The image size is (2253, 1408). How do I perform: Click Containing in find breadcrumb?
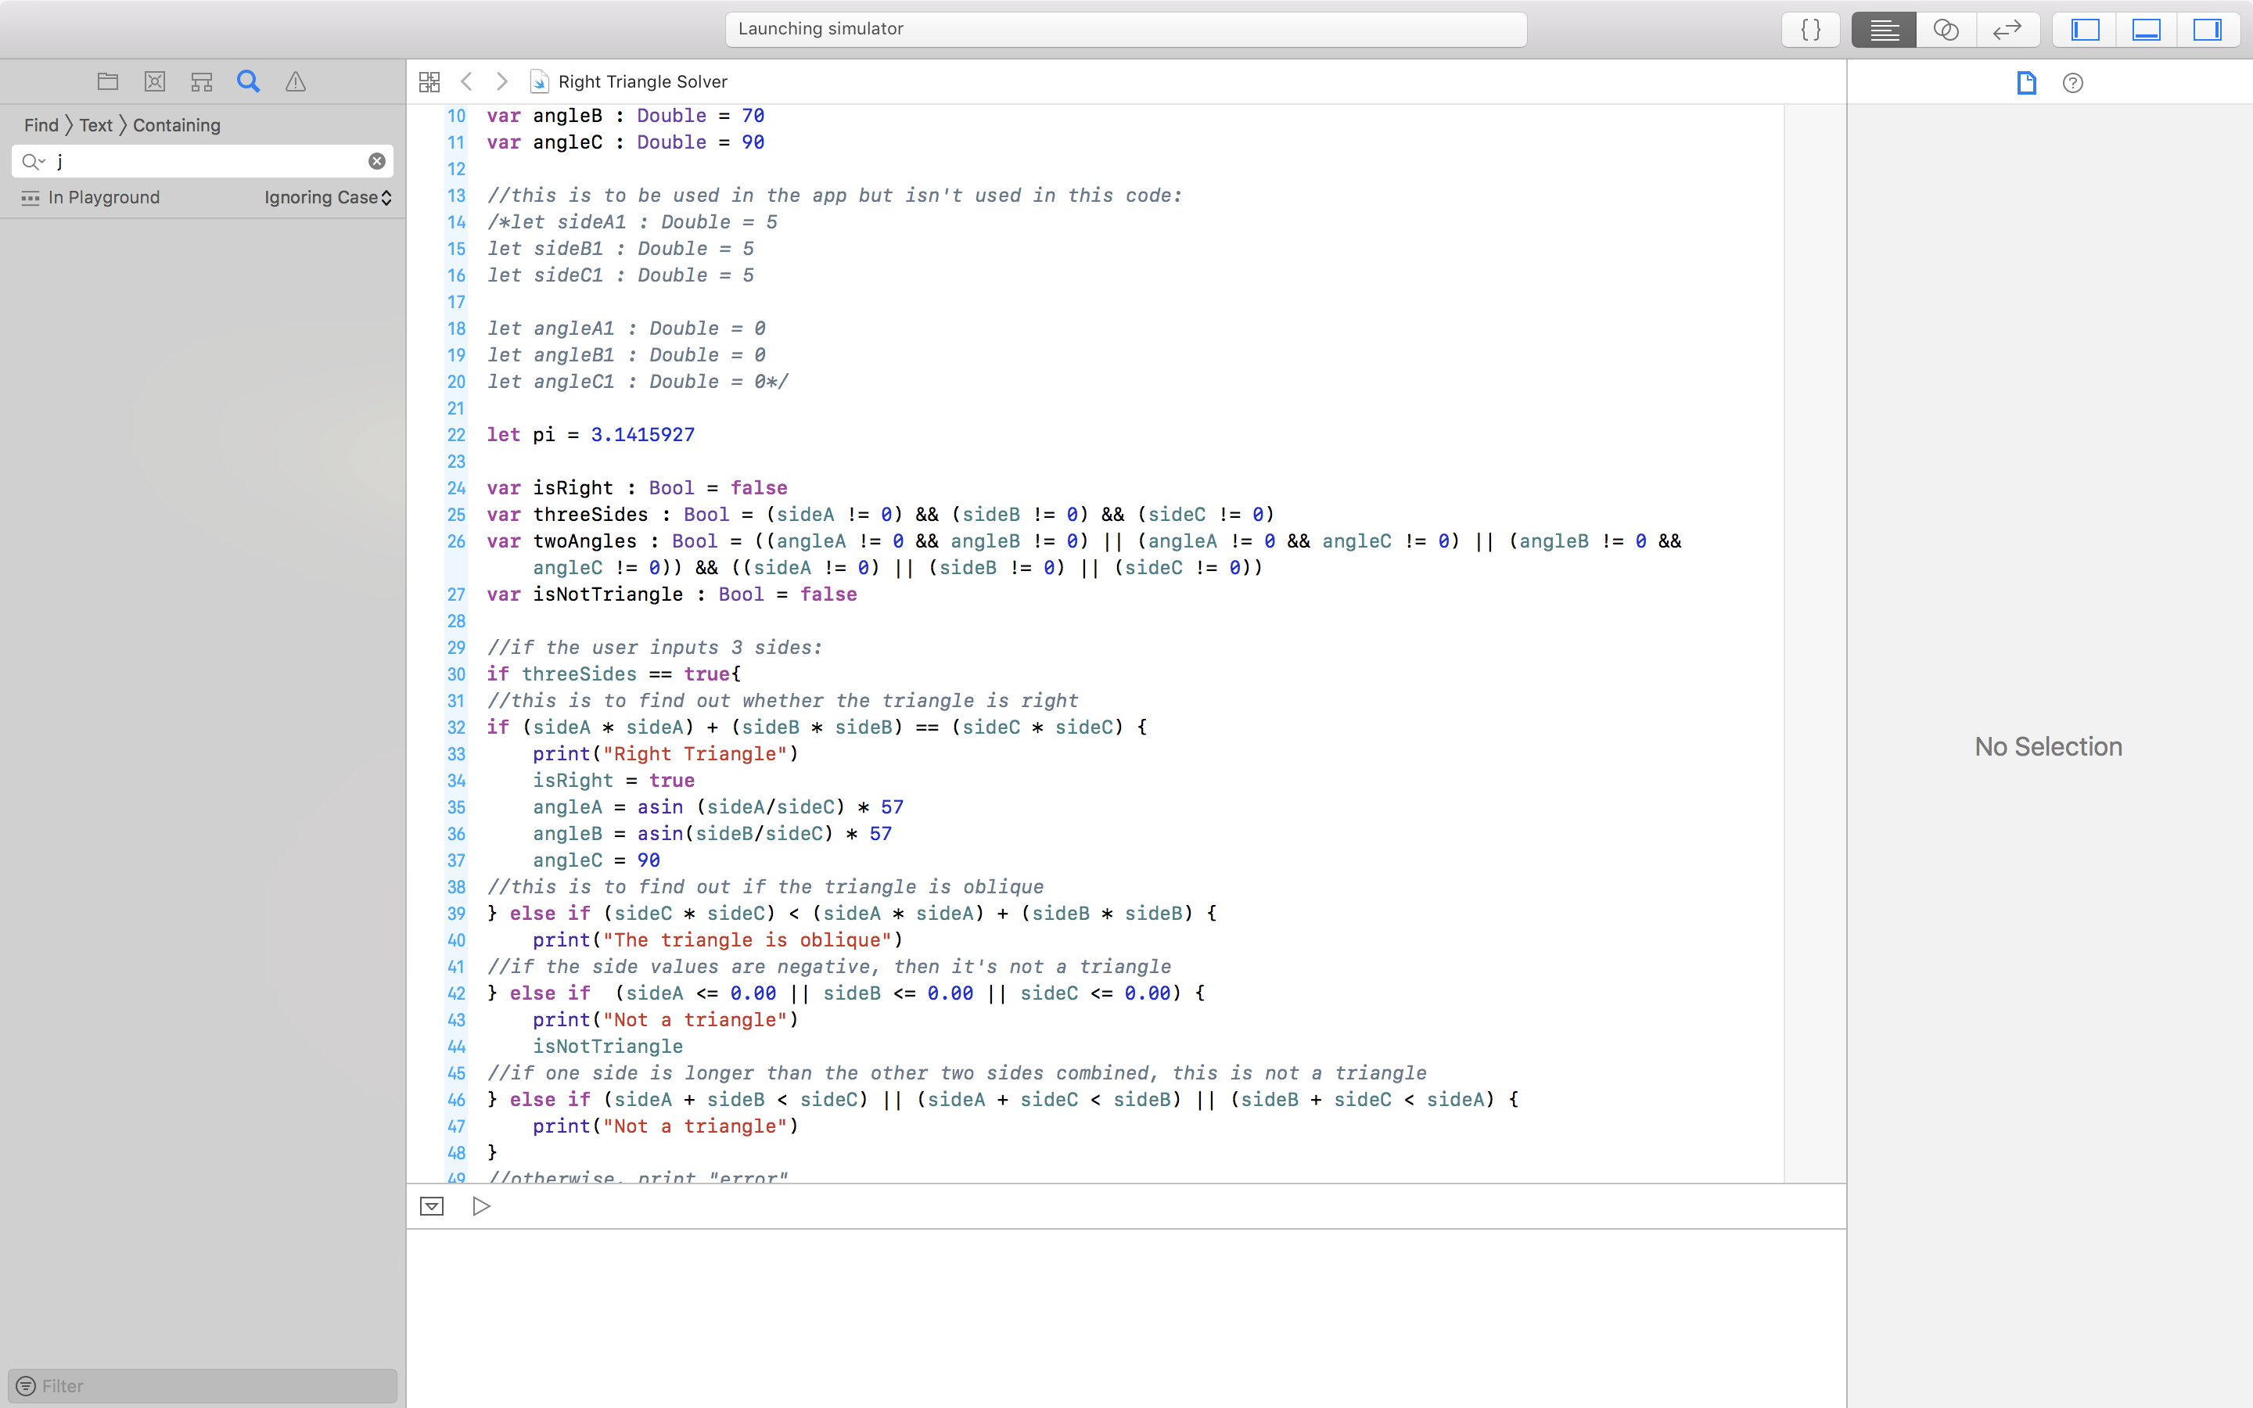point(176,125)
